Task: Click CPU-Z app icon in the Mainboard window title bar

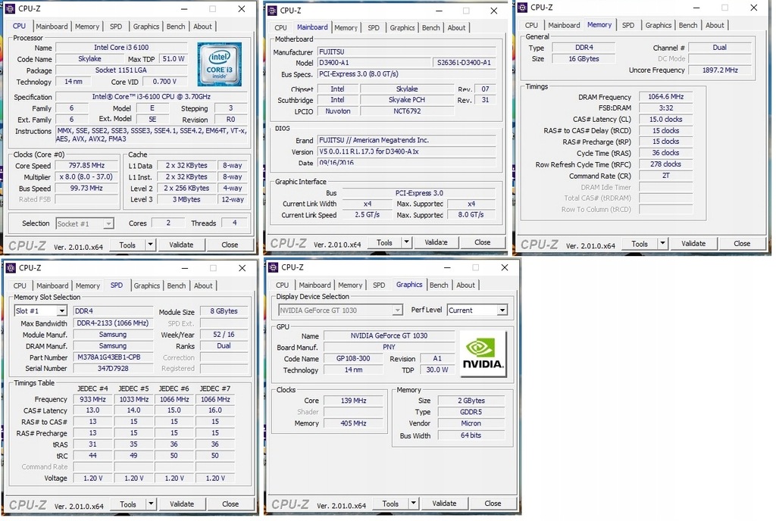Action: (272, 10)
